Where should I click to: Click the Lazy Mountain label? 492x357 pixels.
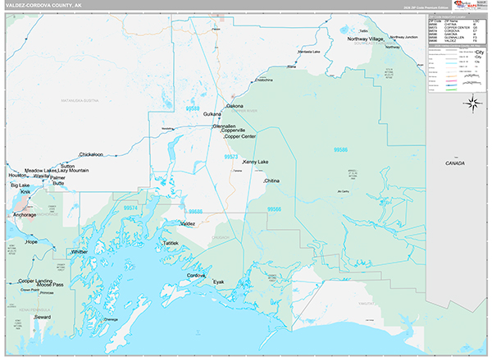pyautogui.click(x=73, y=171)
